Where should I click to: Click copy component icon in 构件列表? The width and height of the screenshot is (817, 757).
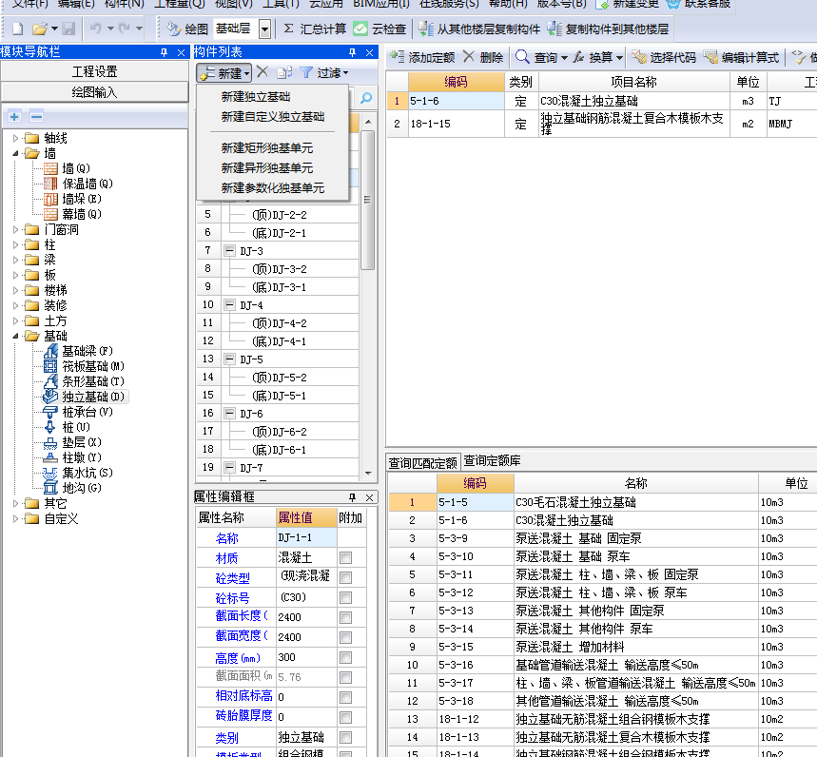(284, 72)
